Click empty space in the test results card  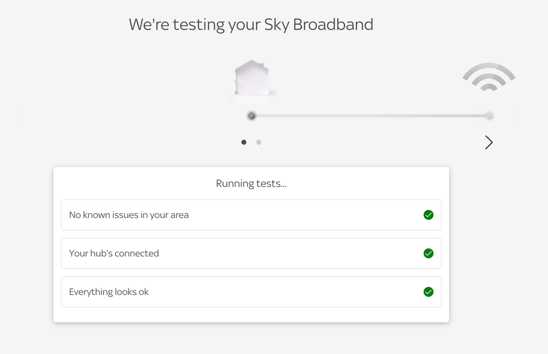[x=251, y=315]
